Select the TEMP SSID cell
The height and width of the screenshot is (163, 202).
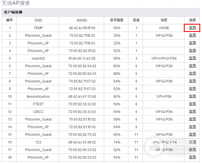(38, 28)
